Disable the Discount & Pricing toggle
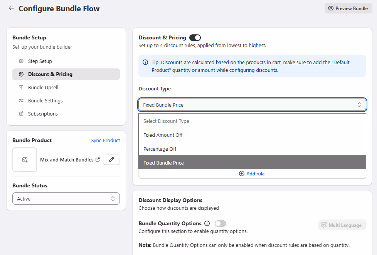377x255 pixels. [x=195, y=37]
